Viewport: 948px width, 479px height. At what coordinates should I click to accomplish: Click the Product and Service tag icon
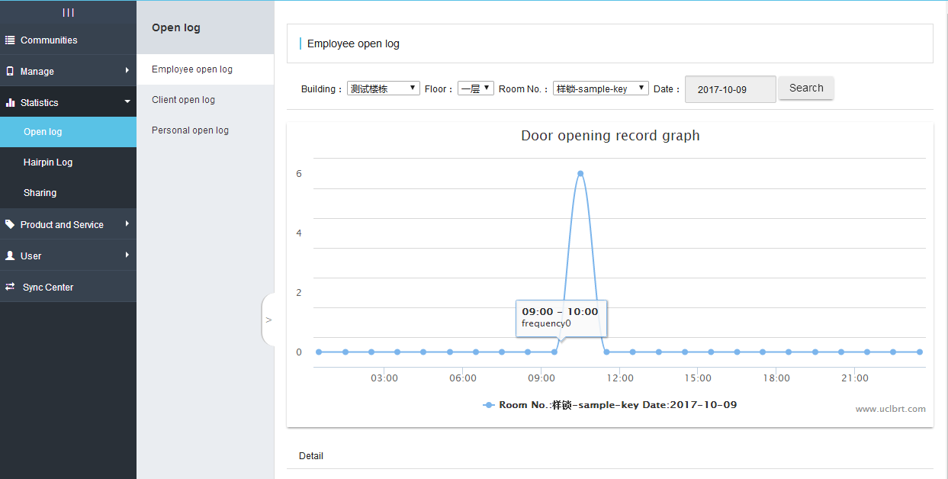[x=10, y=224]
